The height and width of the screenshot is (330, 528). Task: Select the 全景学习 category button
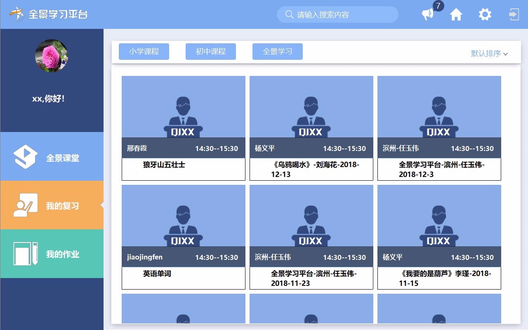277,51
